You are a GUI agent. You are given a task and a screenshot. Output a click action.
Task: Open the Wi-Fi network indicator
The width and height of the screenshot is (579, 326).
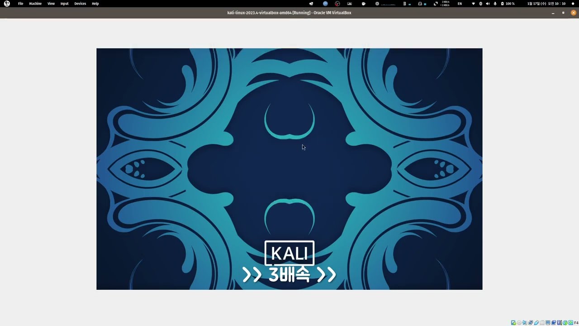click(474, 4)
